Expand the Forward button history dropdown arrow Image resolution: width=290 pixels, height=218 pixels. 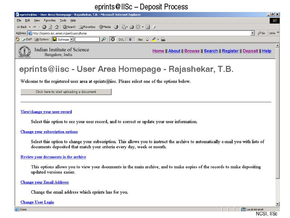click(x=39, y=27)
